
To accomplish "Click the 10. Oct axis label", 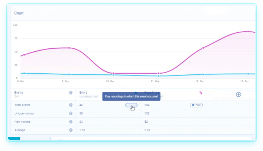I will point(110,81).
